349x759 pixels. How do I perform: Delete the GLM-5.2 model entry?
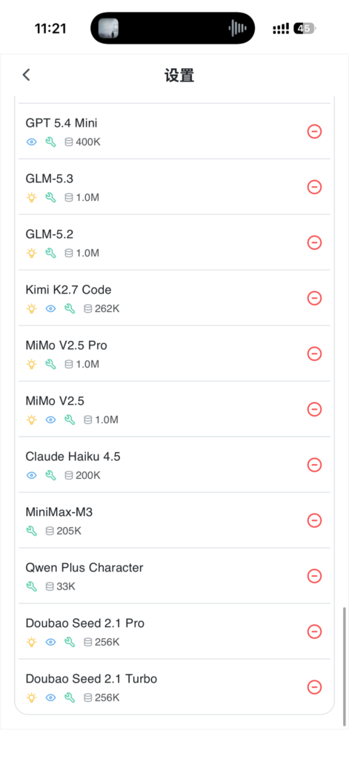coord(315,242)
